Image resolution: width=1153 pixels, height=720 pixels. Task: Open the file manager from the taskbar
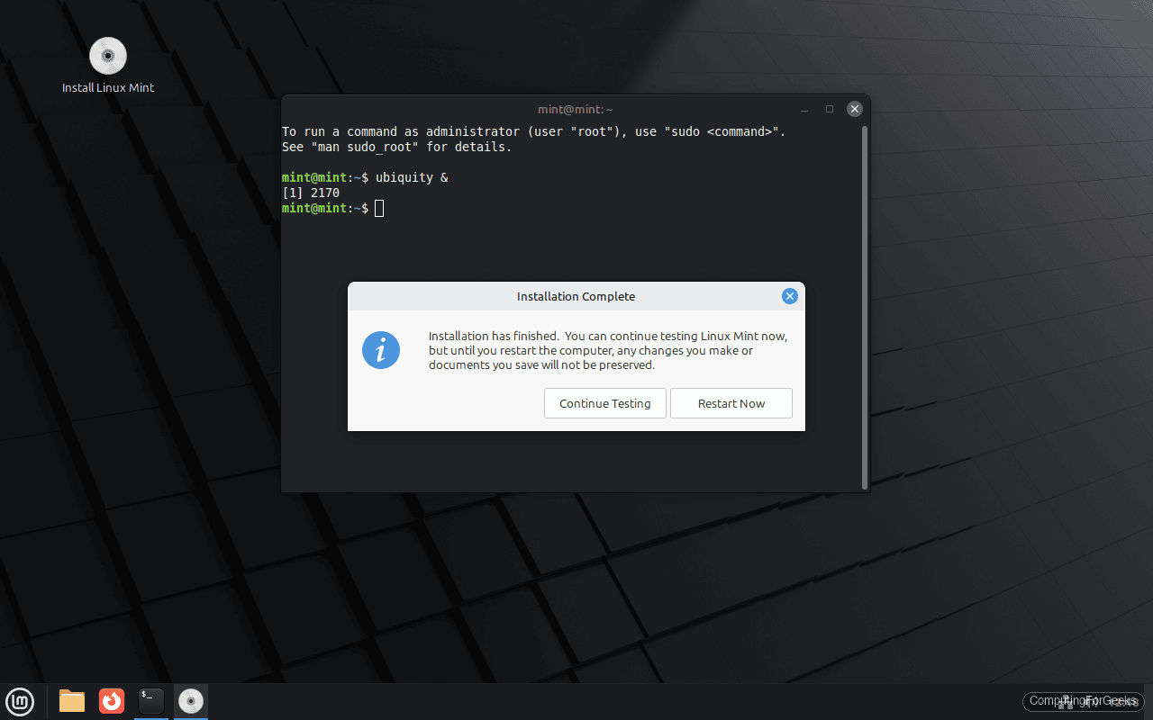coord(71,701)
